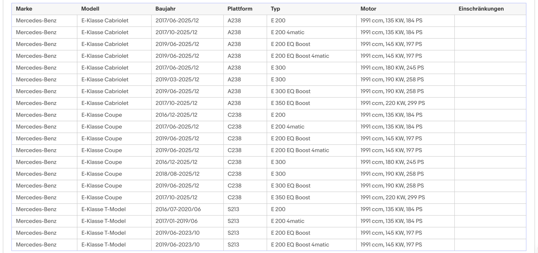
Task: Click the 2018/08-2025/12 Baujahr cell
Action: (x=187, y=174)
